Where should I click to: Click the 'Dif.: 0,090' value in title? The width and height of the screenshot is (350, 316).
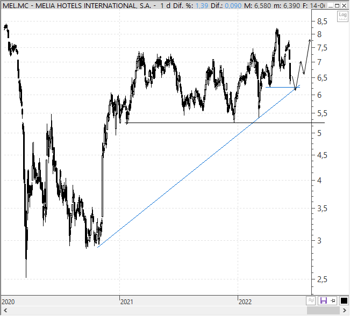[x=226, y=5]
